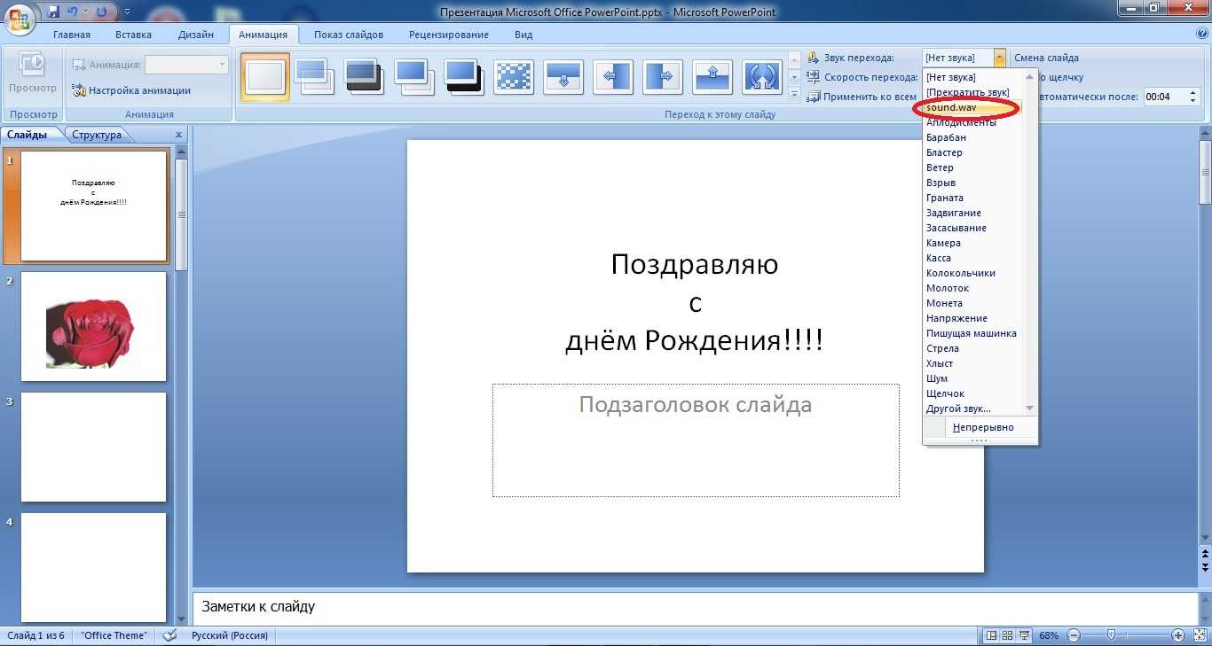Save the presentation from Quick Access toolbar

tap(53, 12)
